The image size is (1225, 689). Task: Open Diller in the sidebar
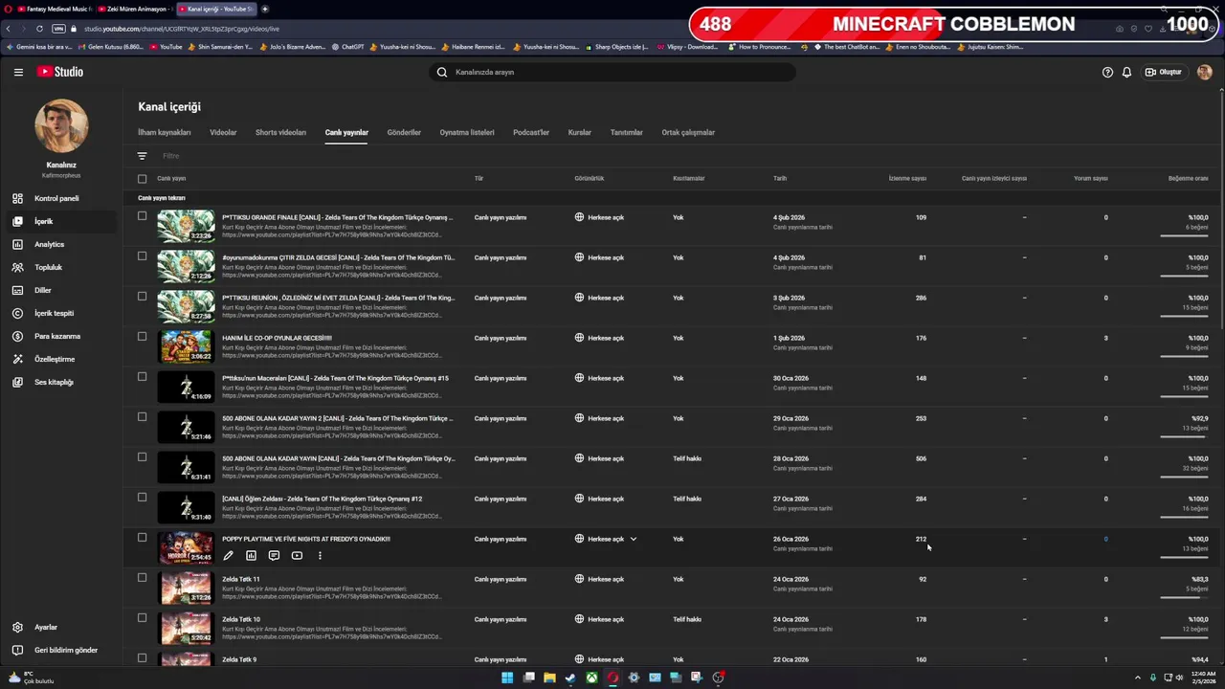(x=61, y=290)
